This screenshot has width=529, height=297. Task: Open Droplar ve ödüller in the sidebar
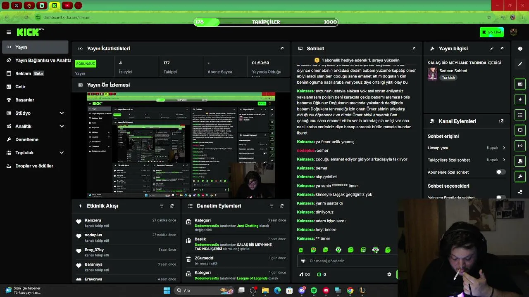35,166
